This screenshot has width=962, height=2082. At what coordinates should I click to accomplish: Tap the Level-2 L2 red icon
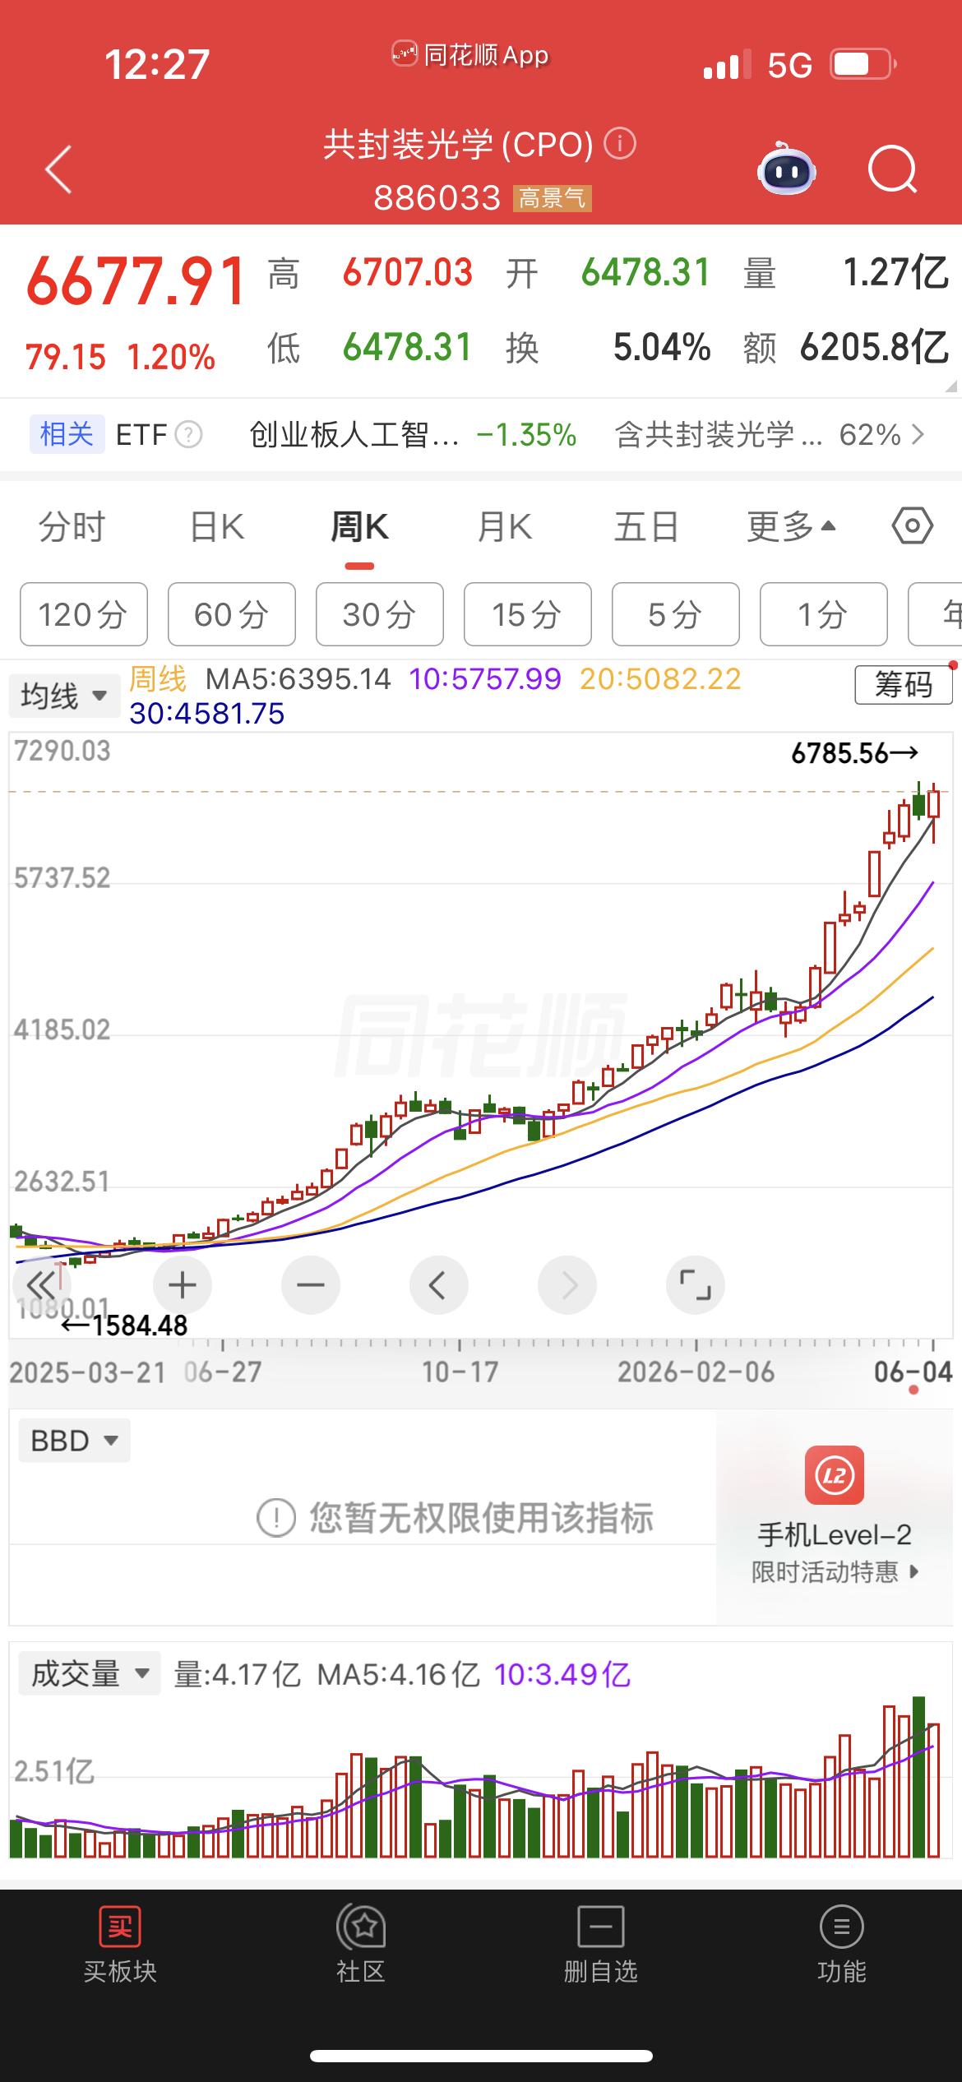[835, 1475]
